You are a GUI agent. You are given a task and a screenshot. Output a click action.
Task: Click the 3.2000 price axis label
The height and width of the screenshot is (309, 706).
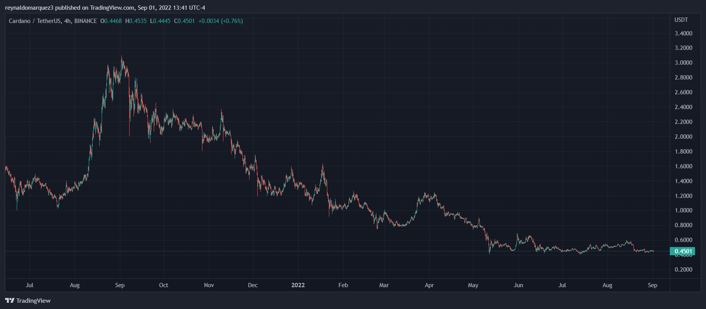(683, 48)
